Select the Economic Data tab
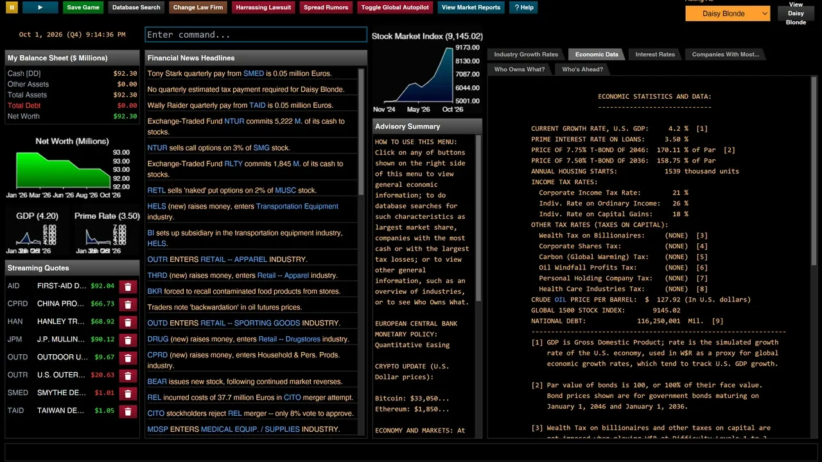 [x=597, y=55]
